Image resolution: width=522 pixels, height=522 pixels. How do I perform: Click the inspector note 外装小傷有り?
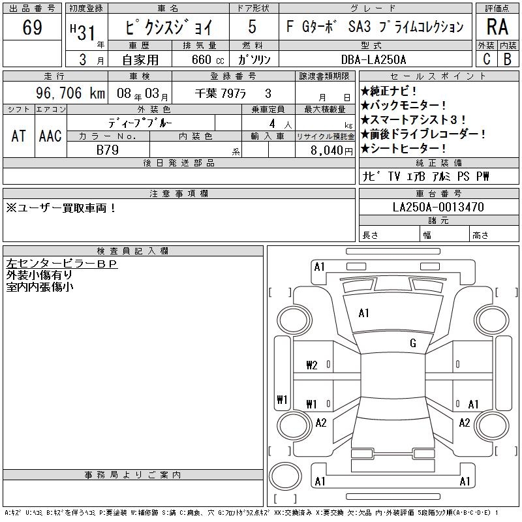[39, 275]
